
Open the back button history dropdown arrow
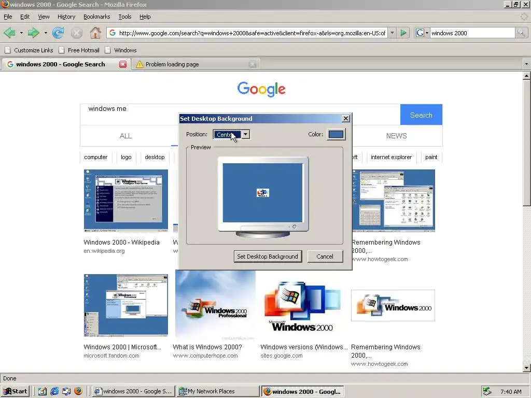coord(21,33)
